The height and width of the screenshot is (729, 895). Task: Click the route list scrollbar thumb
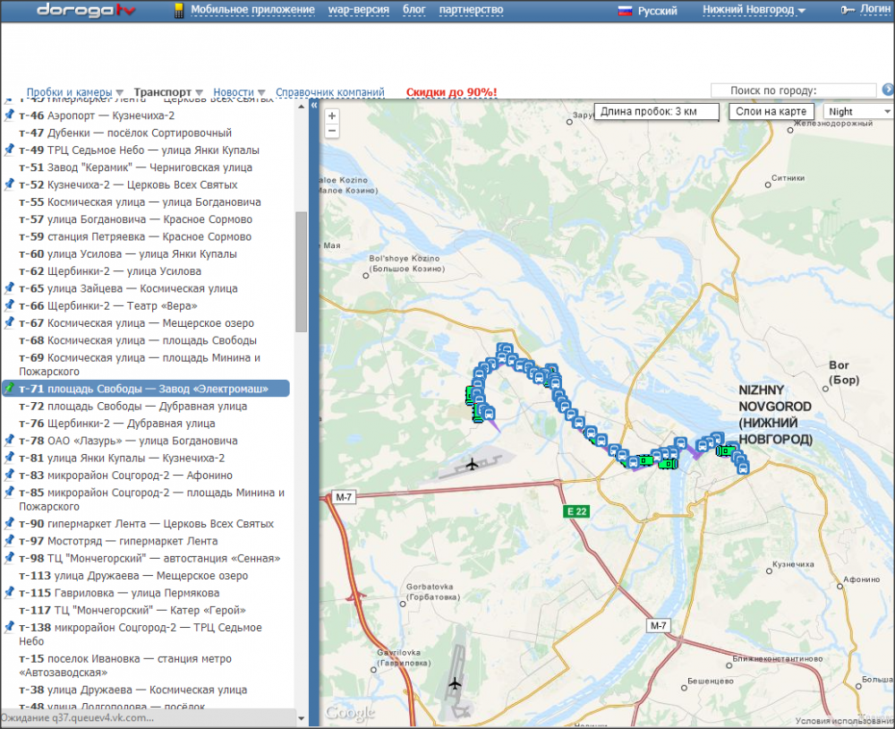click(302, 270)
